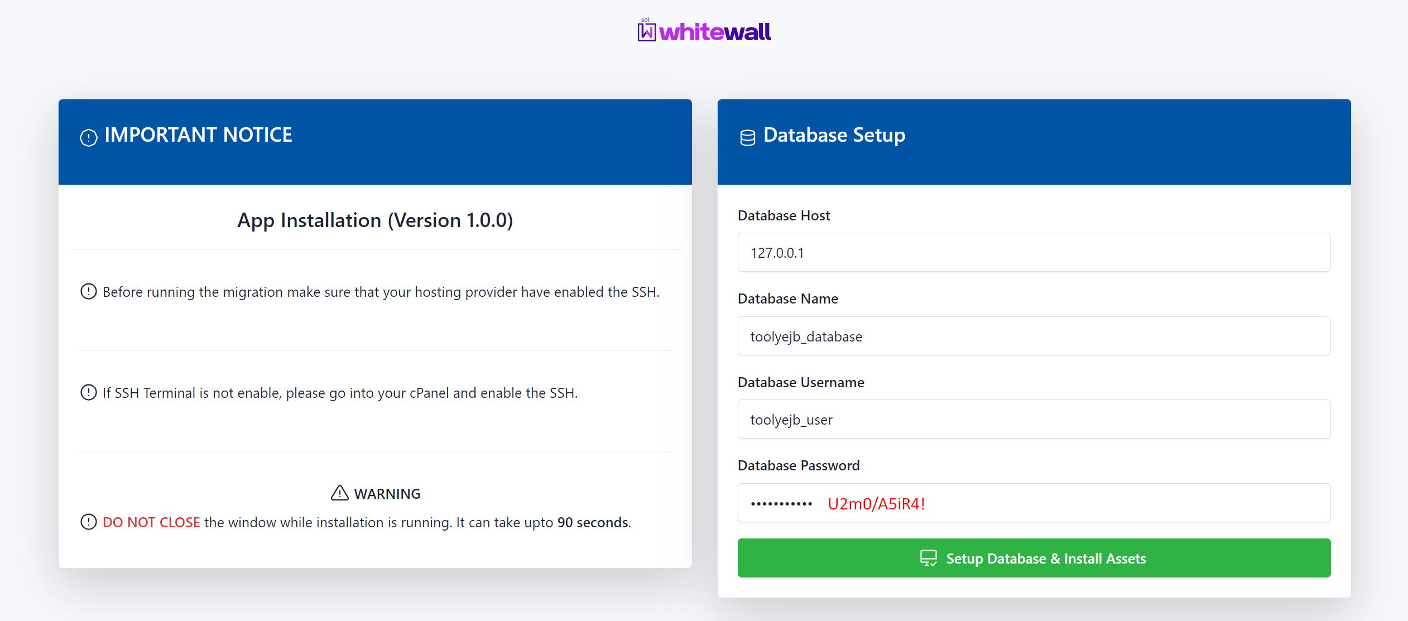The height and width of the screenshot is (621, 1408).
Task: Click the whitewall logo icon
Action: 646,30
